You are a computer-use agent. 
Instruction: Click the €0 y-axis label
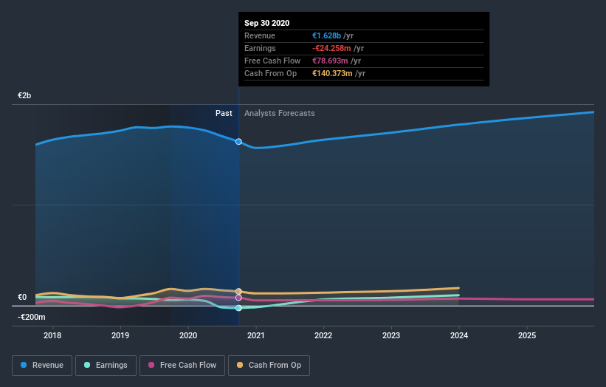(x=22, y=298)
